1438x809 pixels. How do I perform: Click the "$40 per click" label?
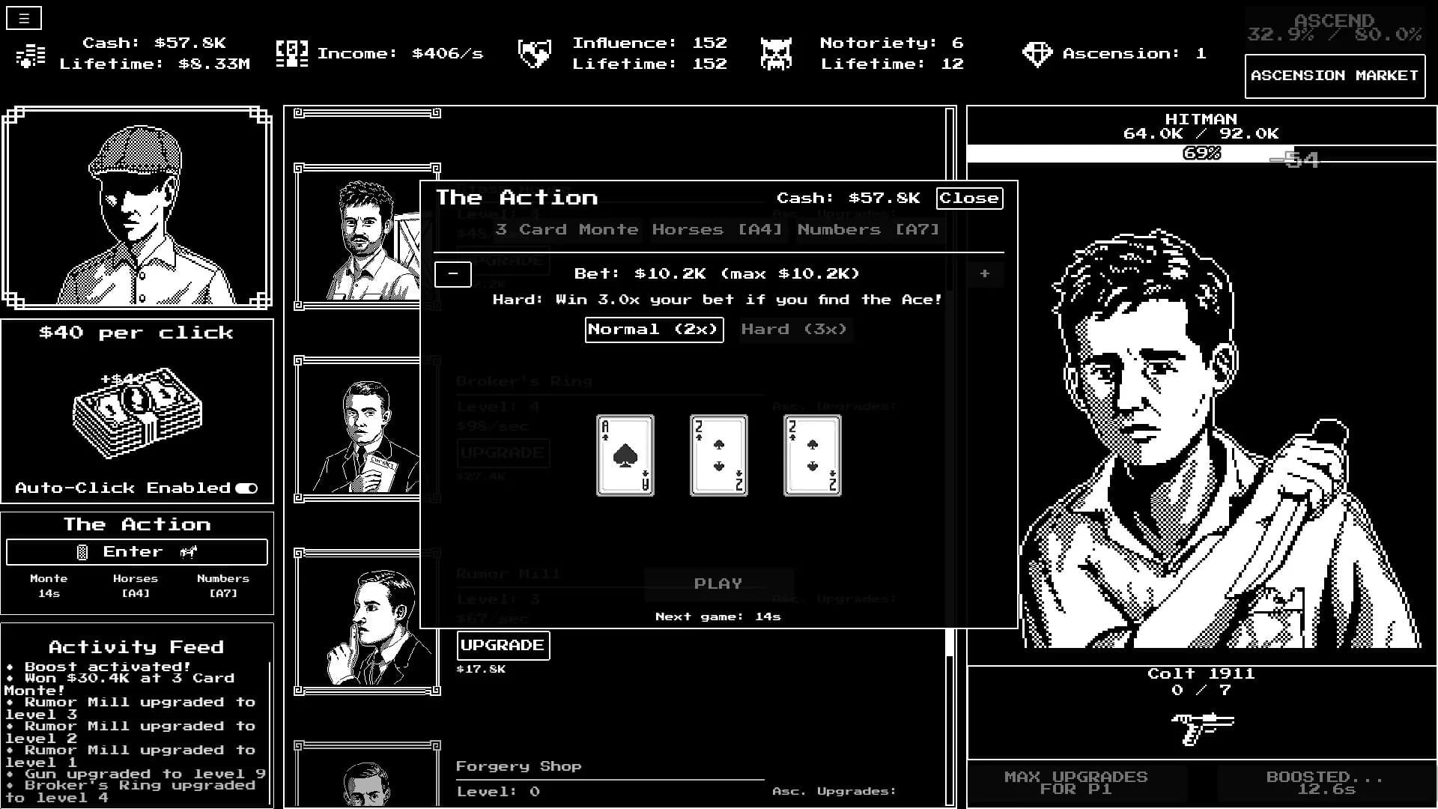click(x=136, y=333)
